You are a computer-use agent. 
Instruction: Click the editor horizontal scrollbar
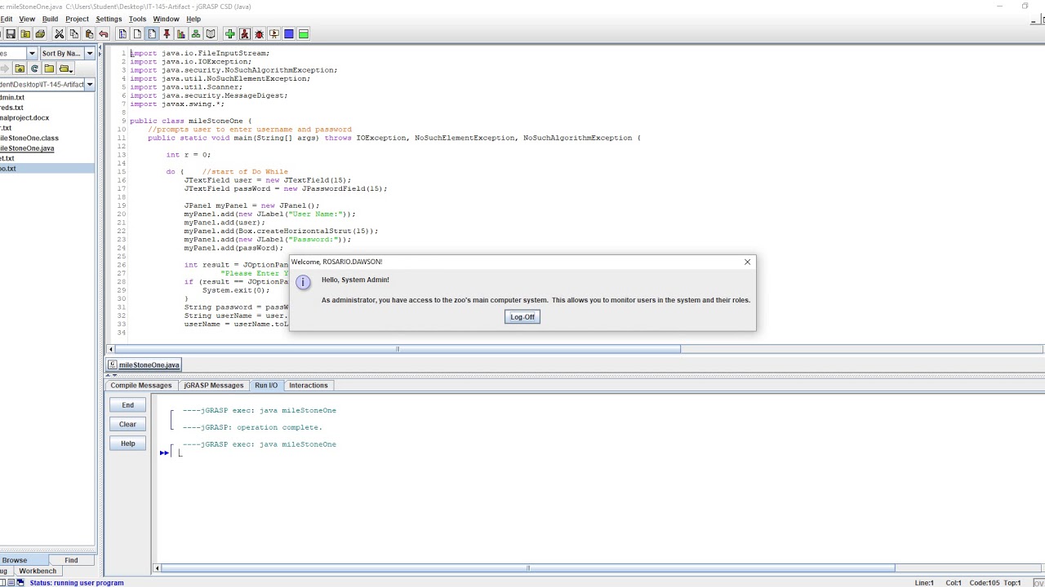click(x=397, y=349)
